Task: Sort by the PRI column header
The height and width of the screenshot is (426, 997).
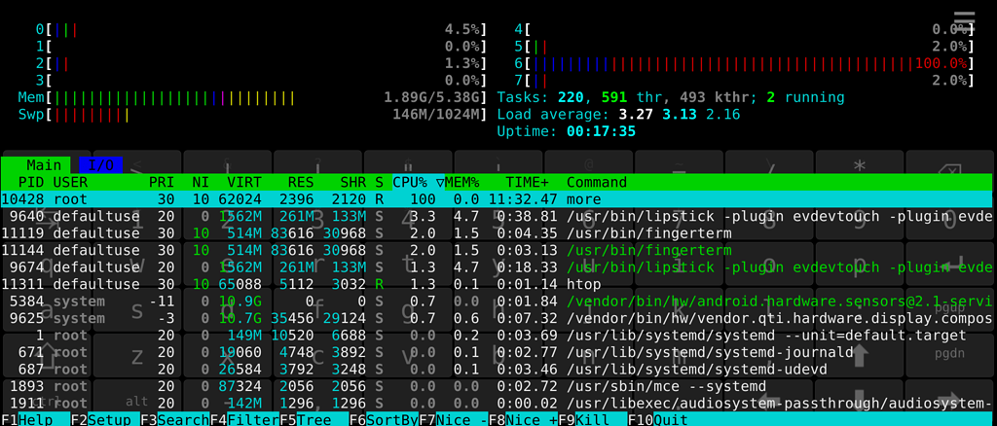Action: coord(162,182)
